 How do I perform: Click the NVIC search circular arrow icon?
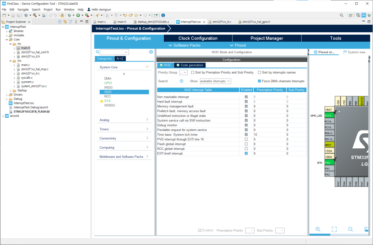[181, 81]
